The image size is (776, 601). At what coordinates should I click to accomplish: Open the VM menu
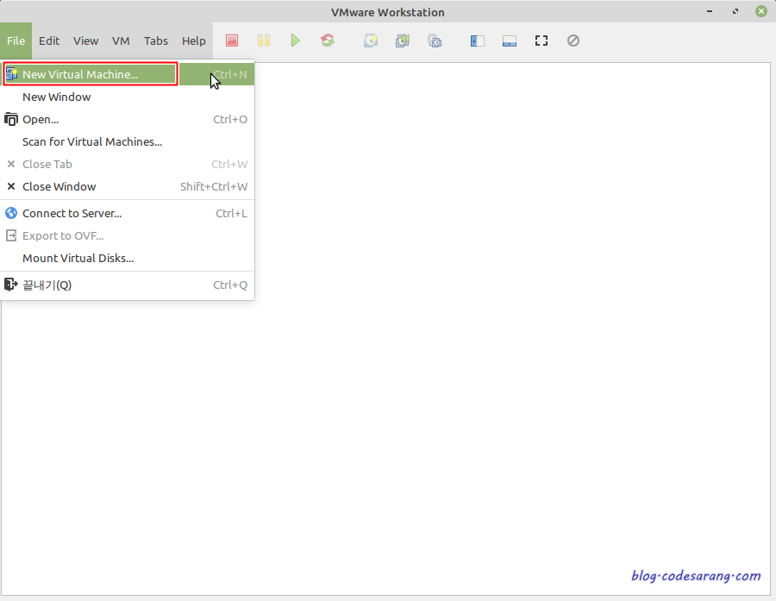tap(121, 41)
